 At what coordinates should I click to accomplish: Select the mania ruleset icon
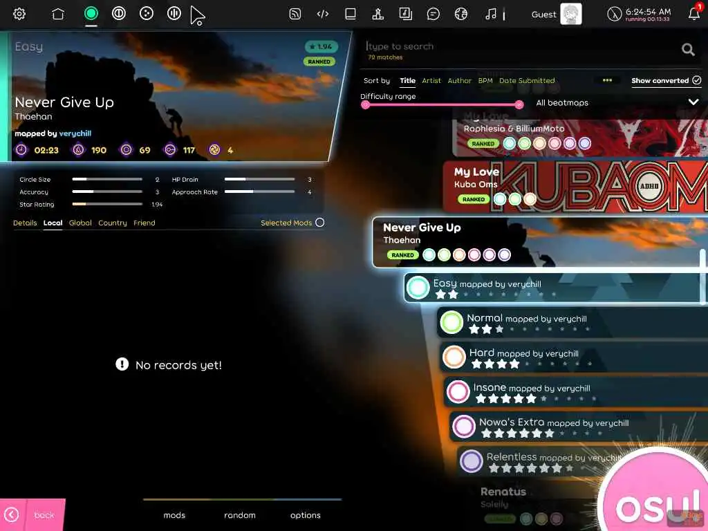pyautogui.click(x=174, y=14)
